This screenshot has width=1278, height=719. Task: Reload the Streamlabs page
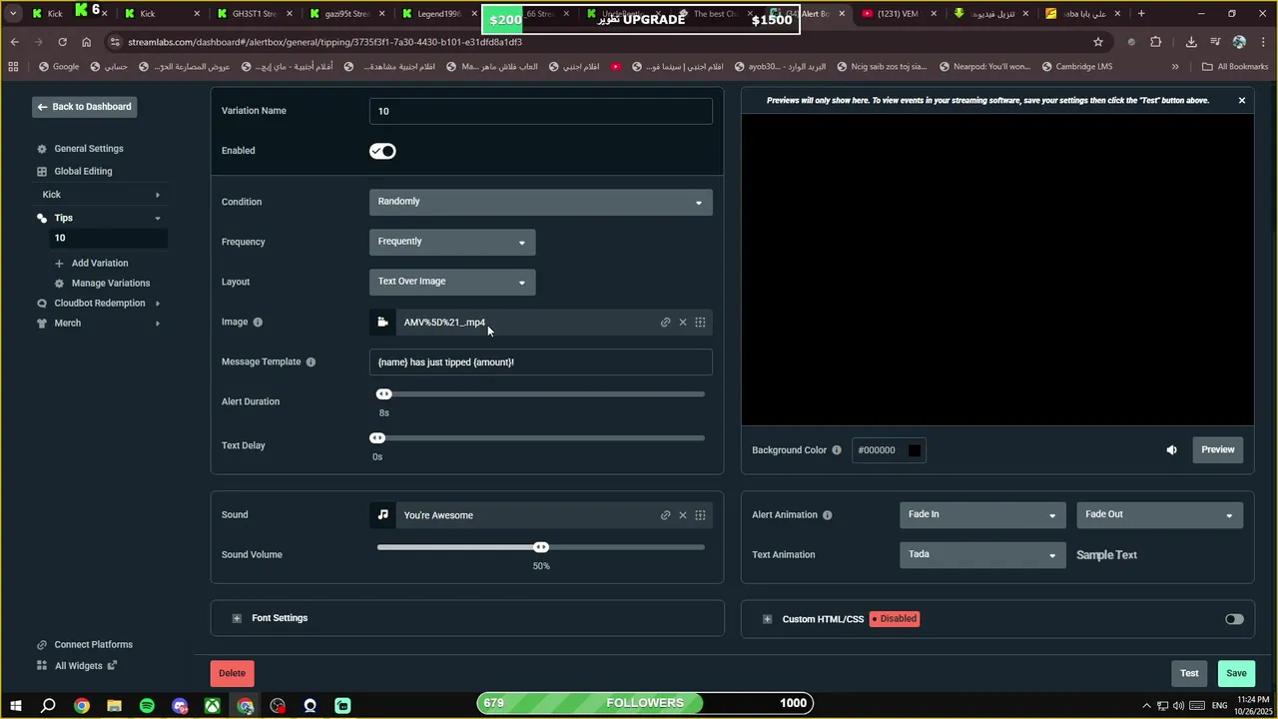tap(62, 42)
